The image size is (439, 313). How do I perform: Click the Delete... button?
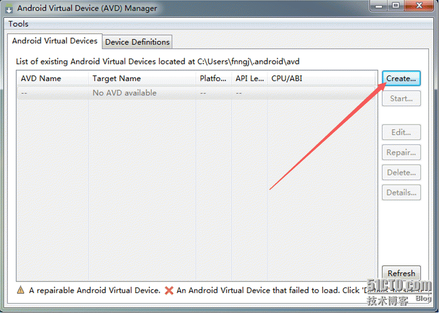pyautogui.click(x=401, y=173)
